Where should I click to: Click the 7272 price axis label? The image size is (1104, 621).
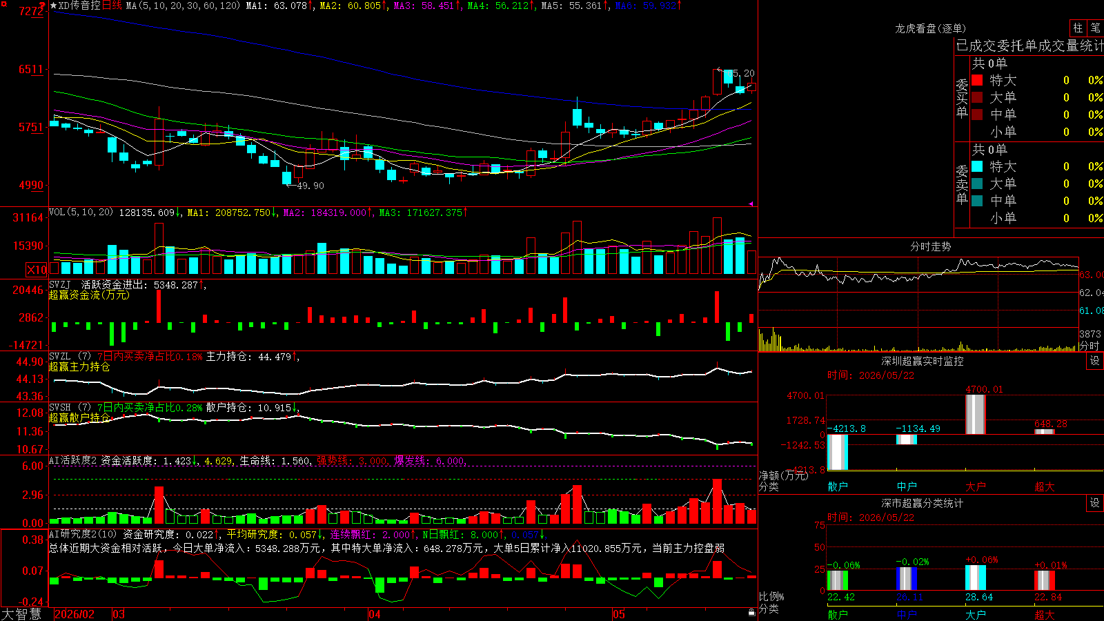31,11
